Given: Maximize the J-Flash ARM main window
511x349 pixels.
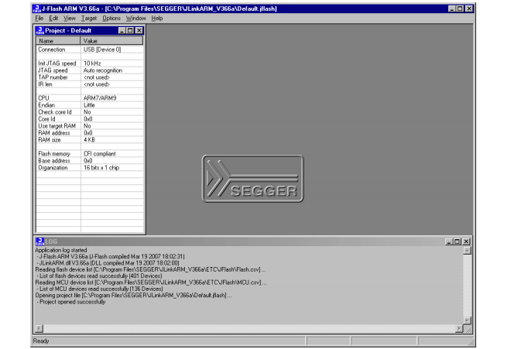Looking at the screenshot, I should [x=459, y=9].
